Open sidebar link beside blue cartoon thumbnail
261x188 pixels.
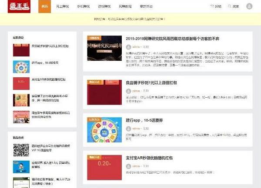click(x=51, y=165)
